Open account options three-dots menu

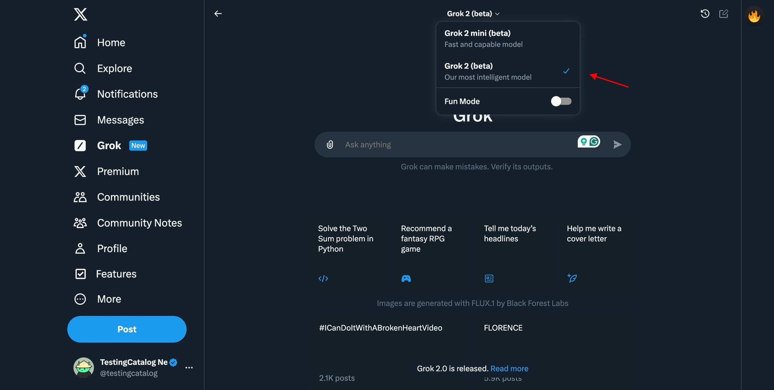(189, 368)
